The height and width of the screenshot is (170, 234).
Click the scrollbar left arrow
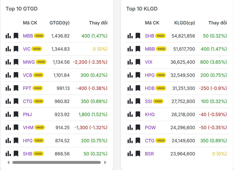(8, 162)
